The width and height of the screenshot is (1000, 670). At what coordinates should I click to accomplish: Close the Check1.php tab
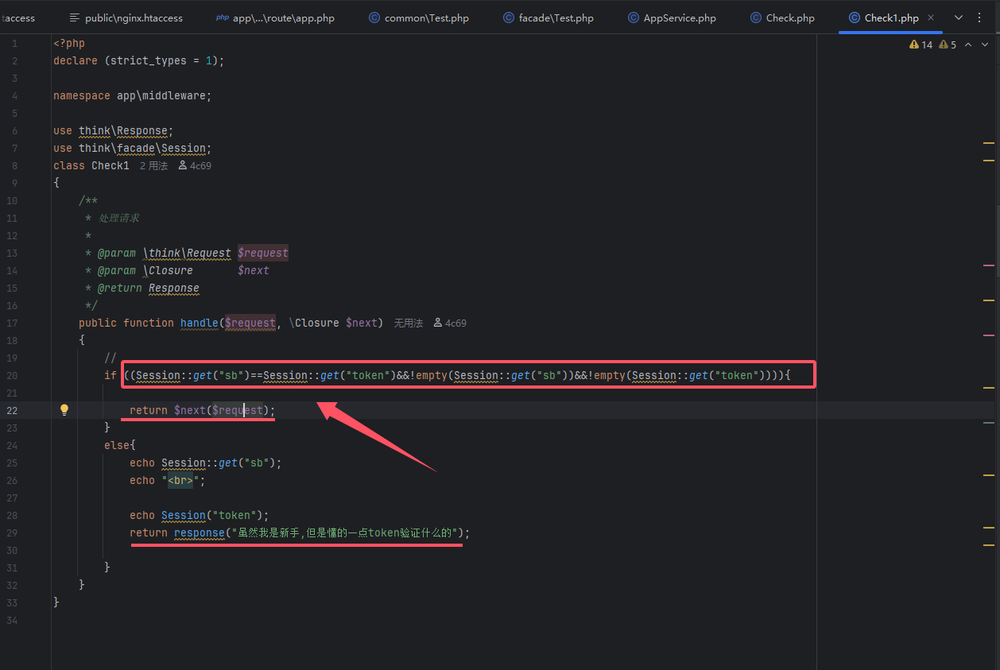(x=931, y=17)
